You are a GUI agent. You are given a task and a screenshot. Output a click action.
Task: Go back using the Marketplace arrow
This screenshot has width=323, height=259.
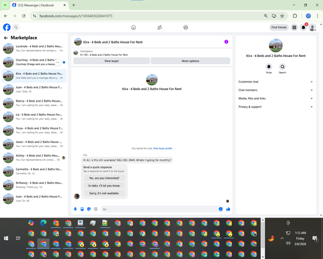[6, 38]
